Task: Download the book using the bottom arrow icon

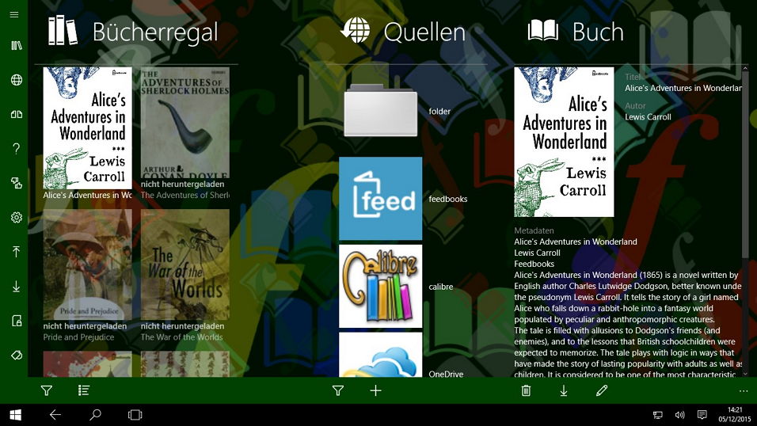Action: 564,390
